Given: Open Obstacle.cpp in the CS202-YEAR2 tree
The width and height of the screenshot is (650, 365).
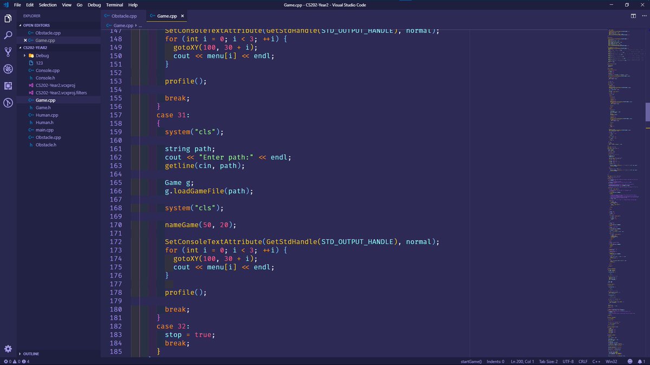Looking at the screenshot, I should [48, 137].
